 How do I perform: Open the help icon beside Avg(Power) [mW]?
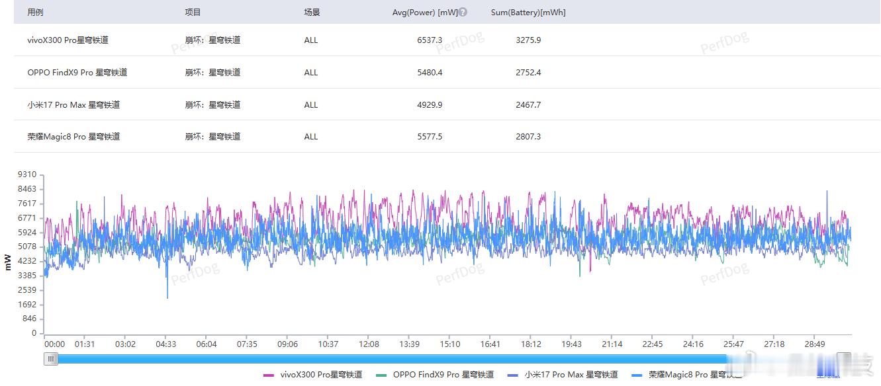click(x=463, y=12)
